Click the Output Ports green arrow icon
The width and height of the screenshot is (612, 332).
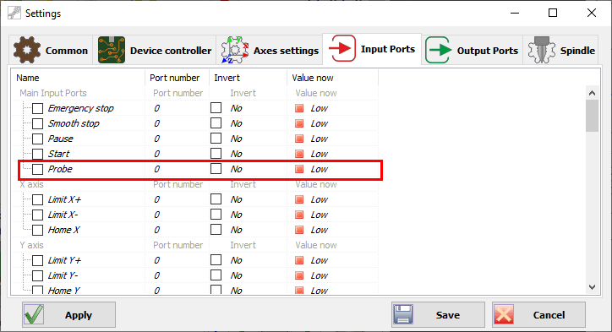point(439,50)
